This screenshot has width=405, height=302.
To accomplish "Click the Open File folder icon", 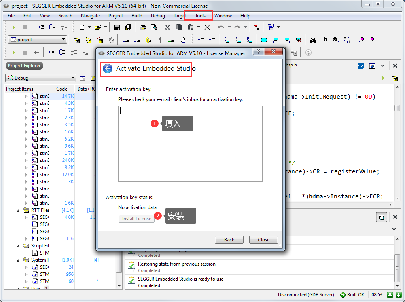I will coord(98,27).
